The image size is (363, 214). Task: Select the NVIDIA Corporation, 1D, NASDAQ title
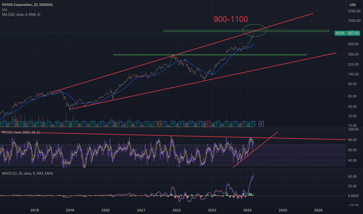[x=27, y=5]
